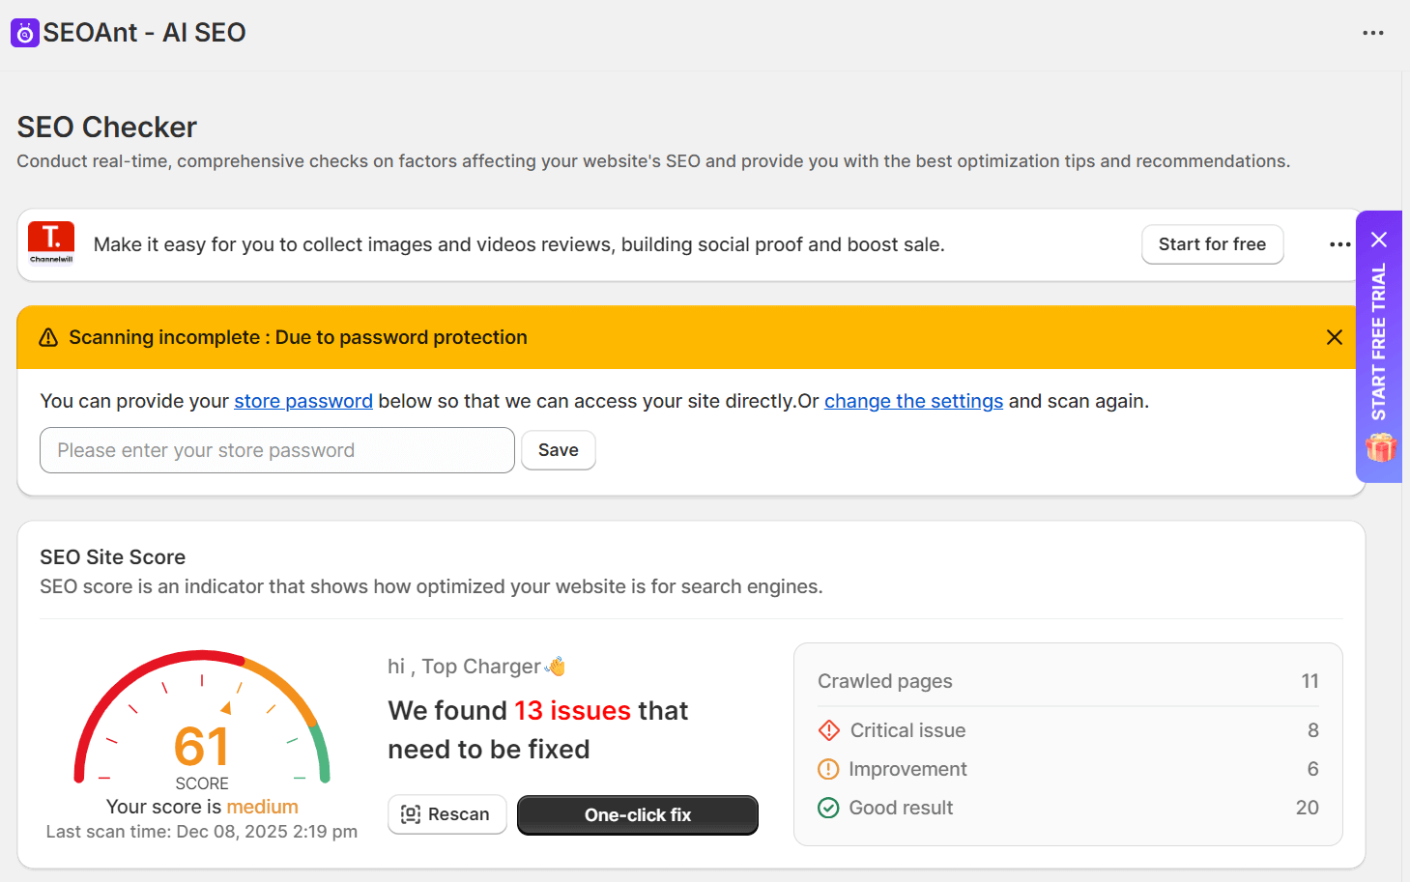The height and width of the screenshot is (882, 1410).
Task: Click the gift icon on the free trial tab
Action: coord(1379,447)
